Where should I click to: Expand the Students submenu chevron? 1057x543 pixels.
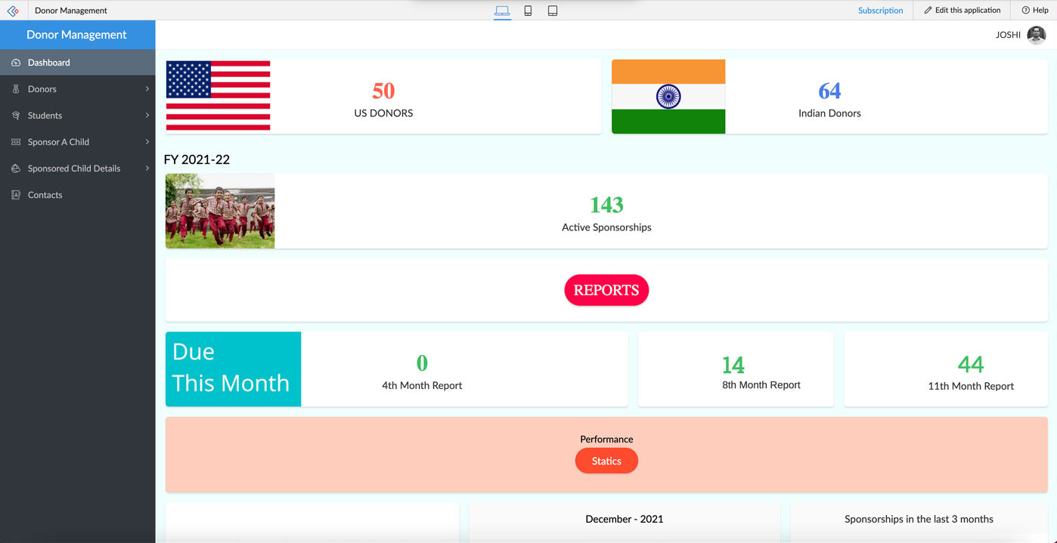(x=147, y=115)
